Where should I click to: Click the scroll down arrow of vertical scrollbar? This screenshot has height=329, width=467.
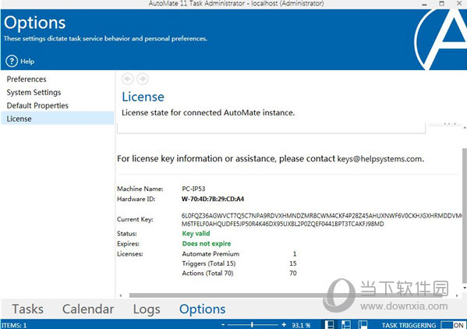[x=465, y=288]
